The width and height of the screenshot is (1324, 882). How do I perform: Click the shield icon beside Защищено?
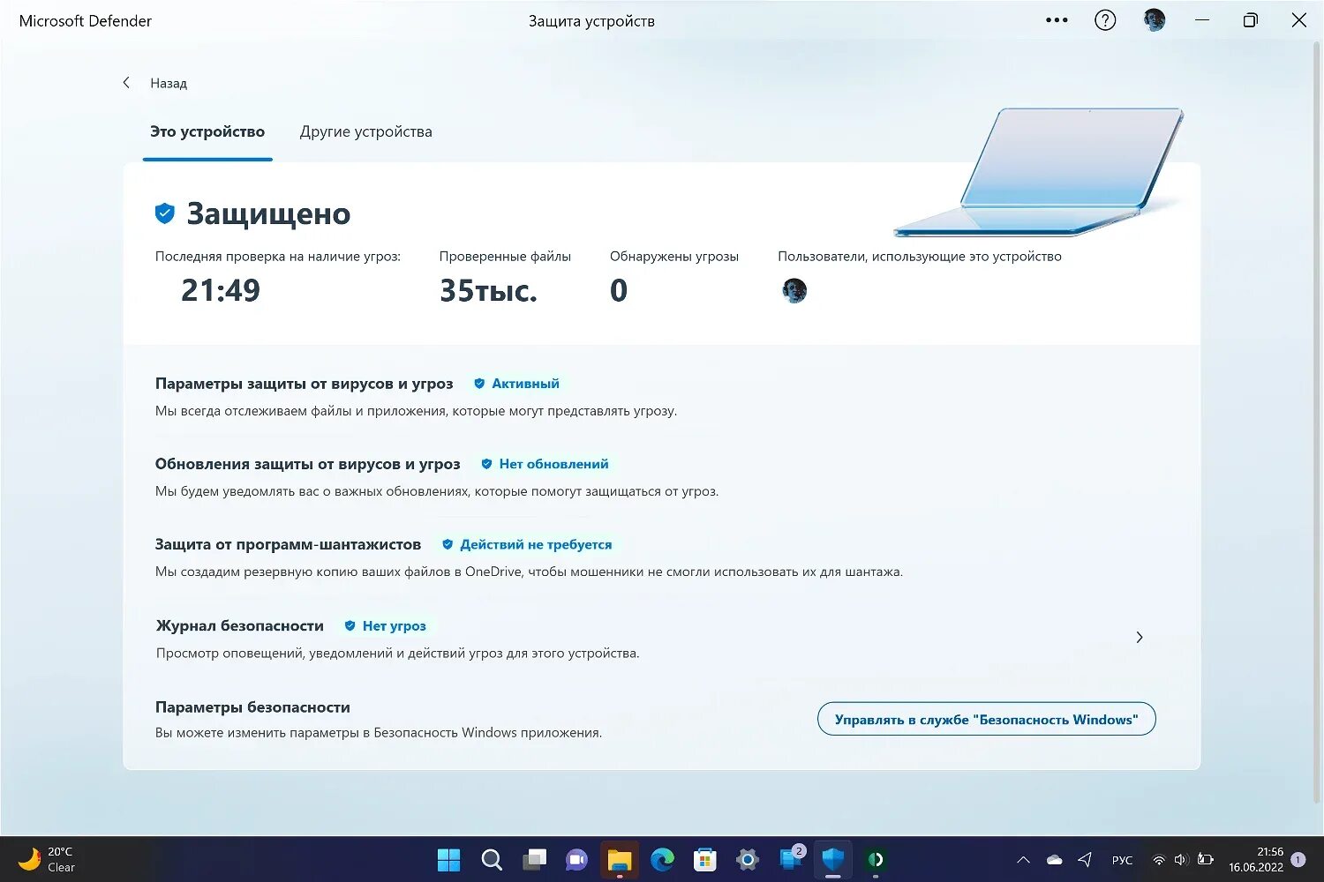pos(165,213)
